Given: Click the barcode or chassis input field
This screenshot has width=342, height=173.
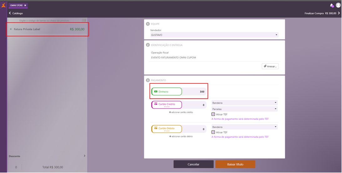Looking at the screenshot, I should click(x=44, y=21).
